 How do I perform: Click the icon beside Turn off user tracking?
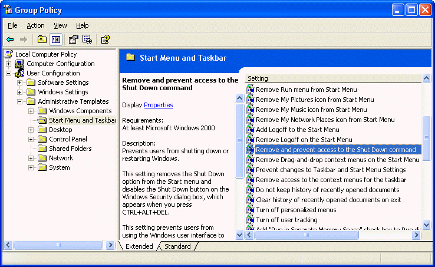point(250,219)
